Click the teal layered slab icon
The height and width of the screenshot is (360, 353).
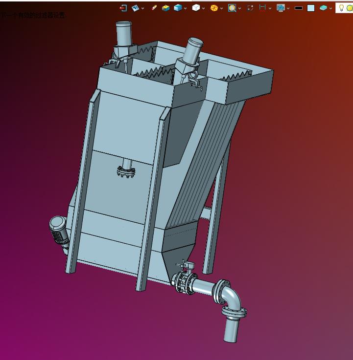click(323, 8)
